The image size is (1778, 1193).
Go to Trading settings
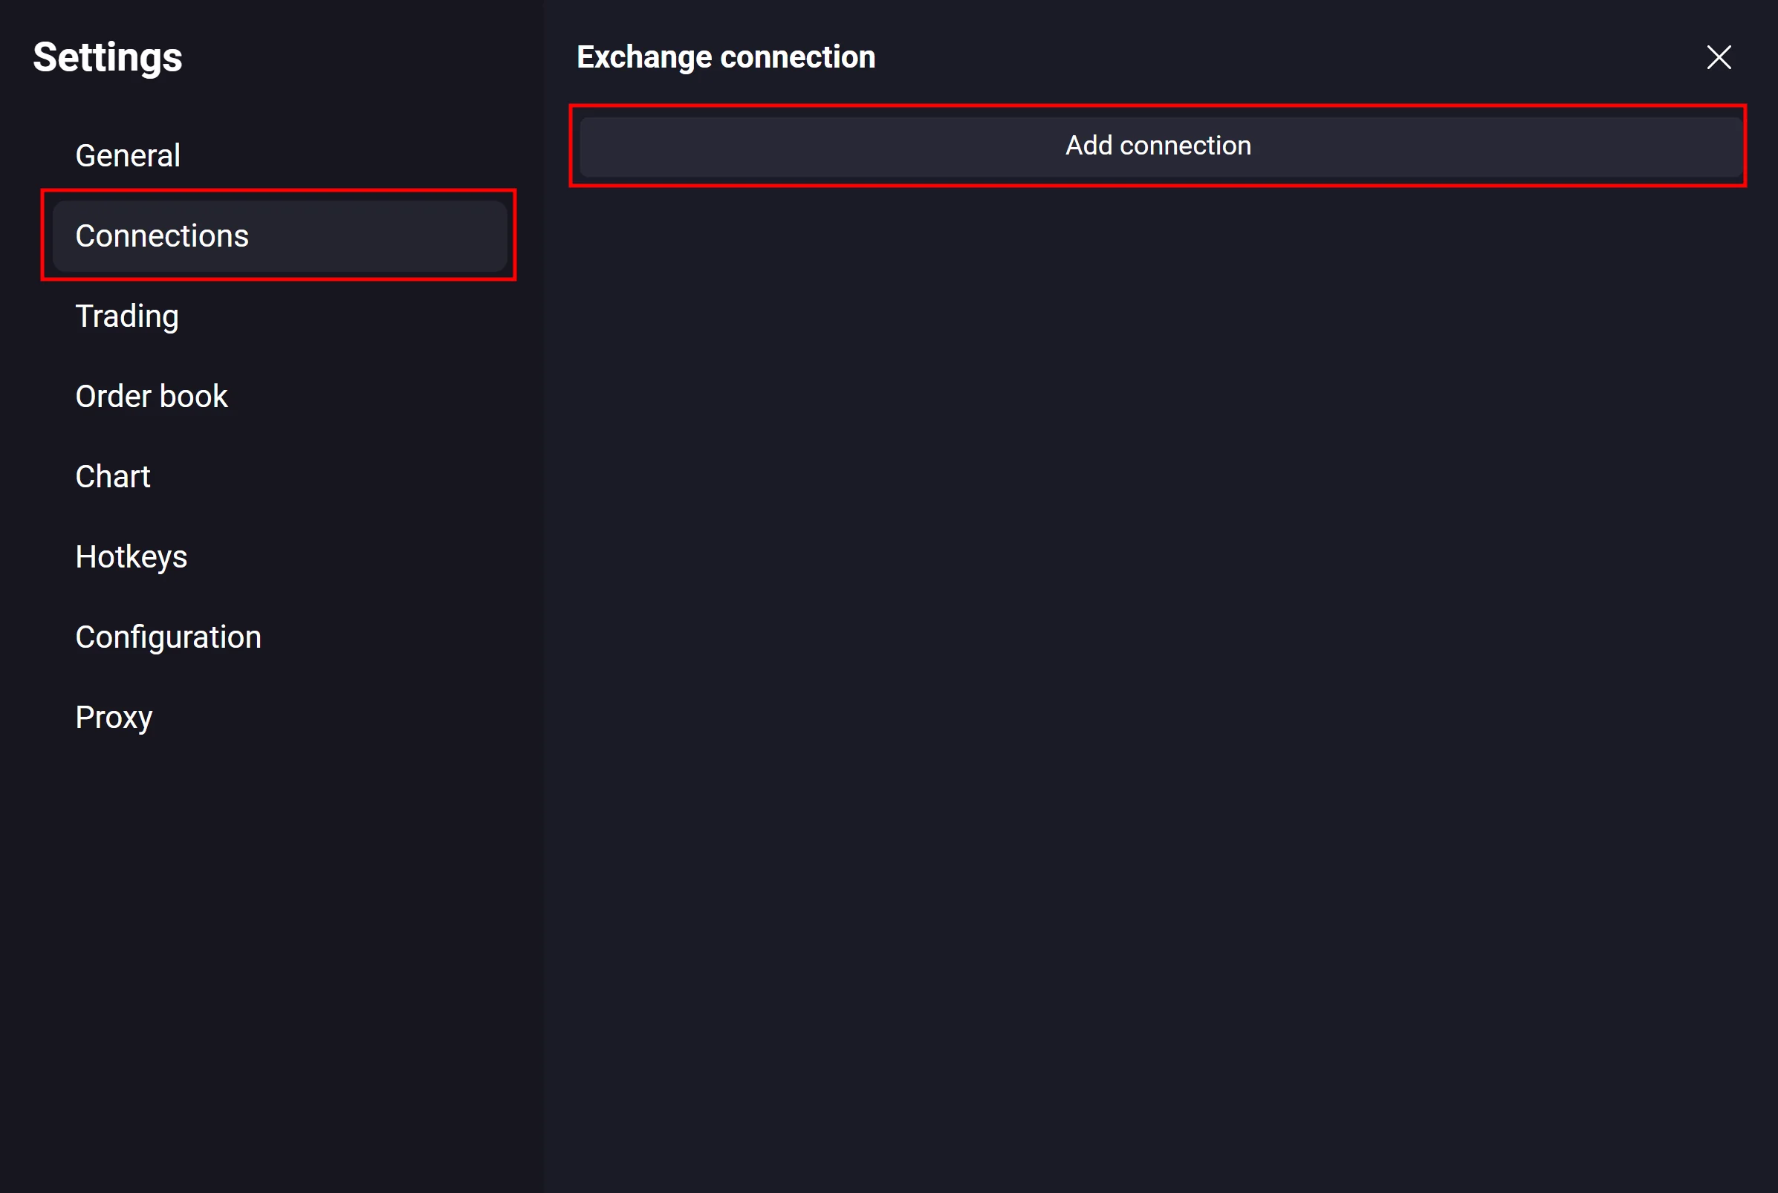(127, 316)
